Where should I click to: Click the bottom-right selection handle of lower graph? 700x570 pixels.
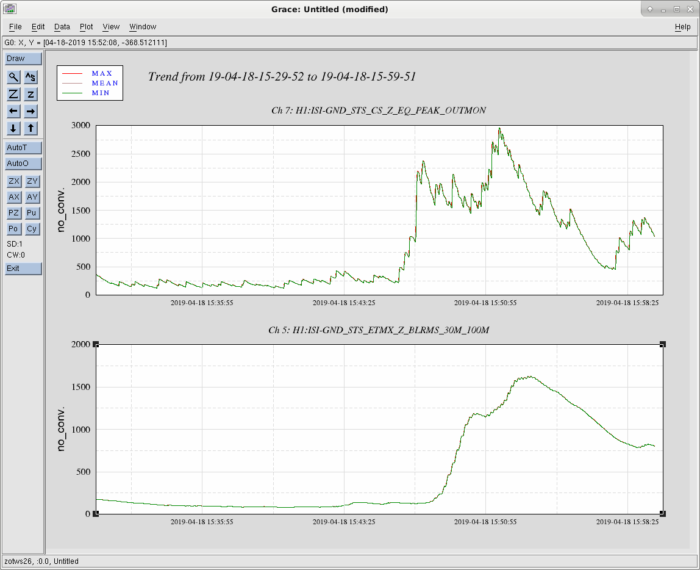(663, 514)
